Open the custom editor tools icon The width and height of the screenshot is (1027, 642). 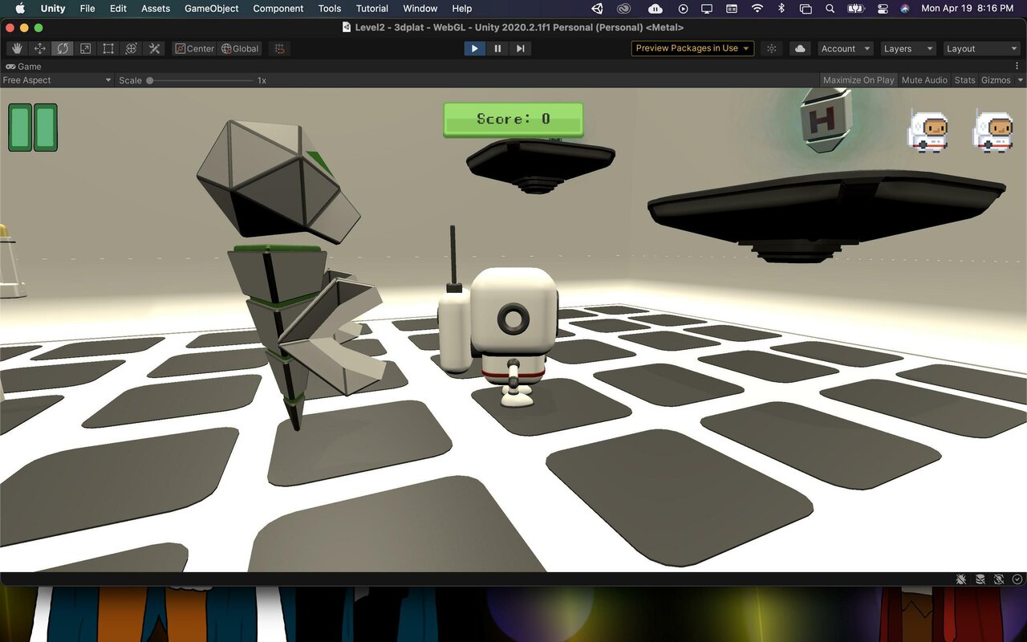point(155,48)
